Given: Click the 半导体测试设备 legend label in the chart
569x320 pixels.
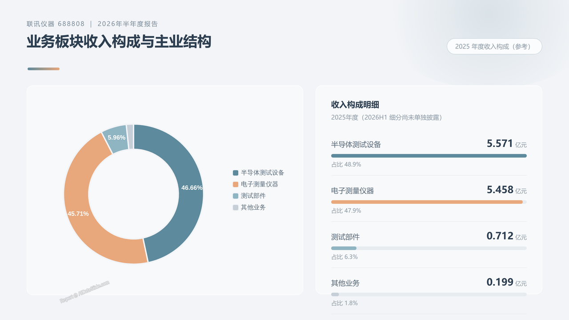Looking at the screenshot, I should (262, 173).
